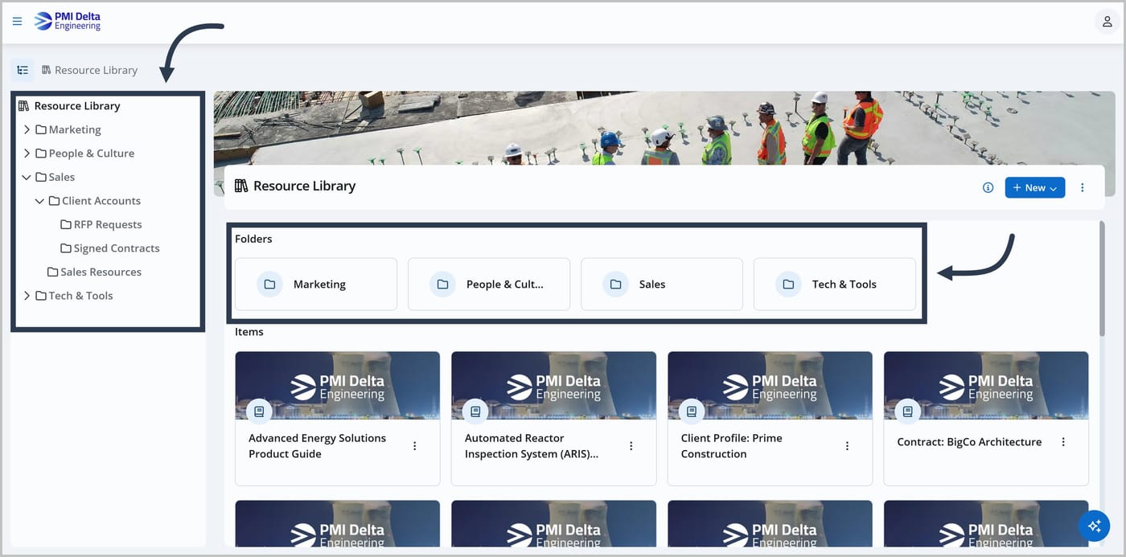
Task: Open Contract: BigCo Architecture thumbnail
Action: 986,385
